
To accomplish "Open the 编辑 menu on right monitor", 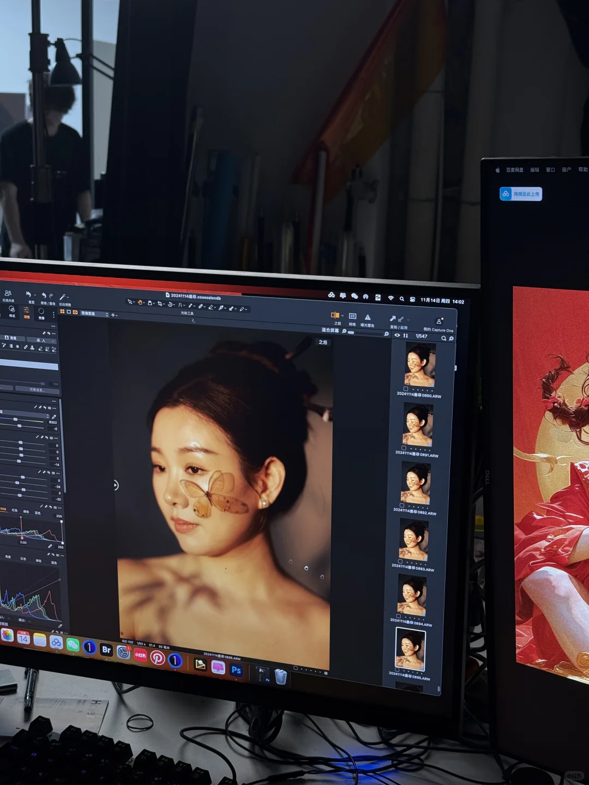I will pyautogui.click(x=534, y=170).
